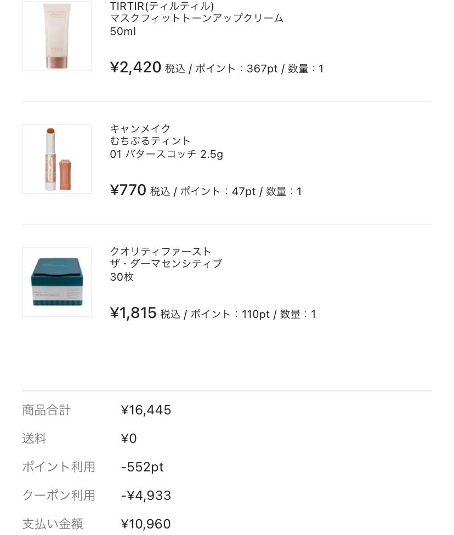
Task: Click the ¥2,420 price
Action: (135, 68)
